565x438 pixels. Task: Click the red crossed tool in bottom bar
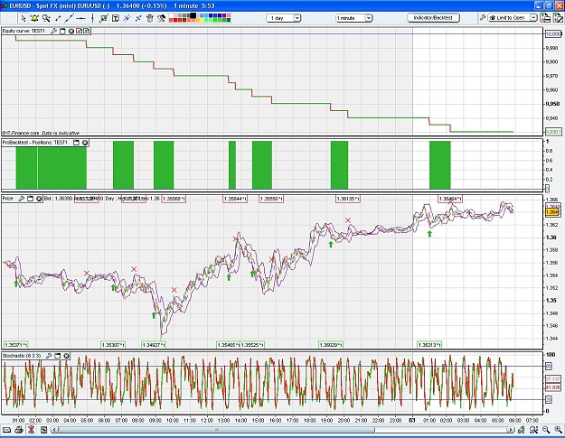[x=32, y=429]
